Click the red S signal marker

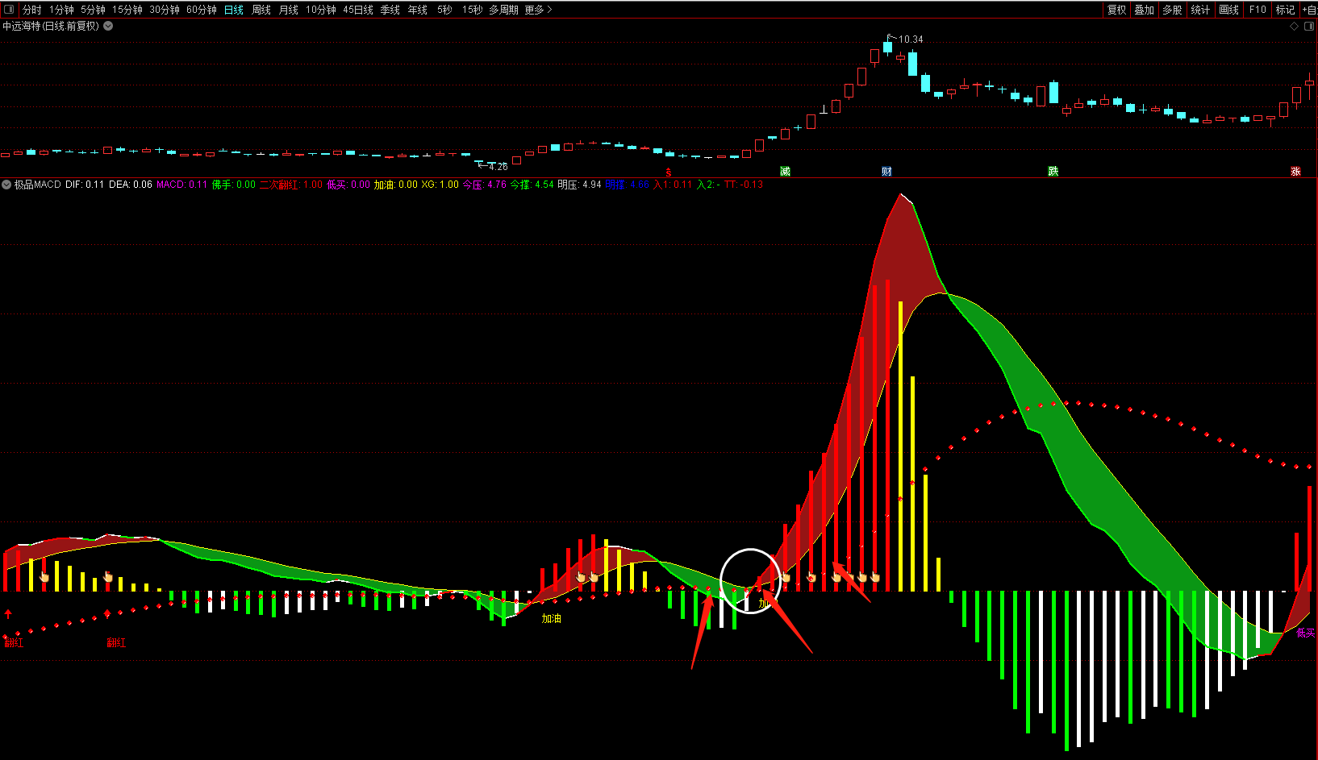point(668,172)
